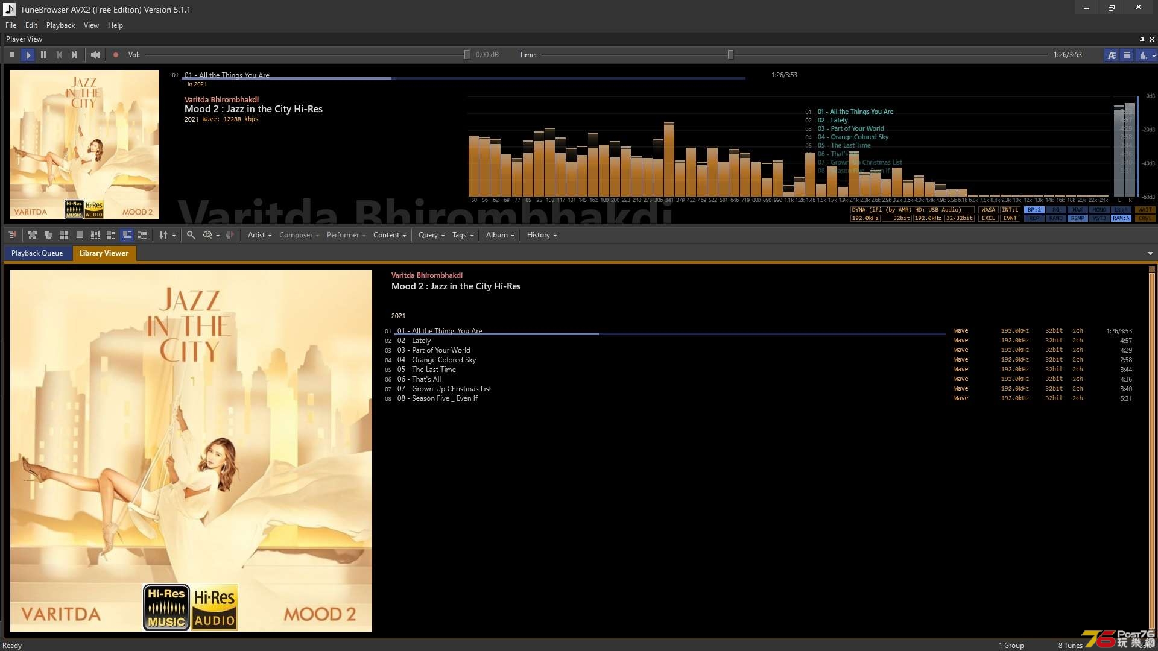Open the Edit menu
The width and height of the screenshot is (1158, 651).
31,25
